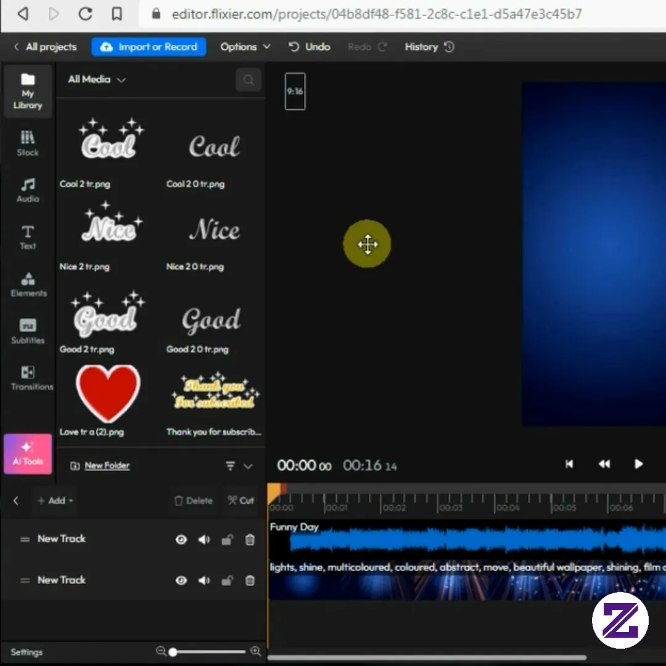Click the rewind button
The width and height of the screenshot is (666, 666).
[x=604, y=464]
